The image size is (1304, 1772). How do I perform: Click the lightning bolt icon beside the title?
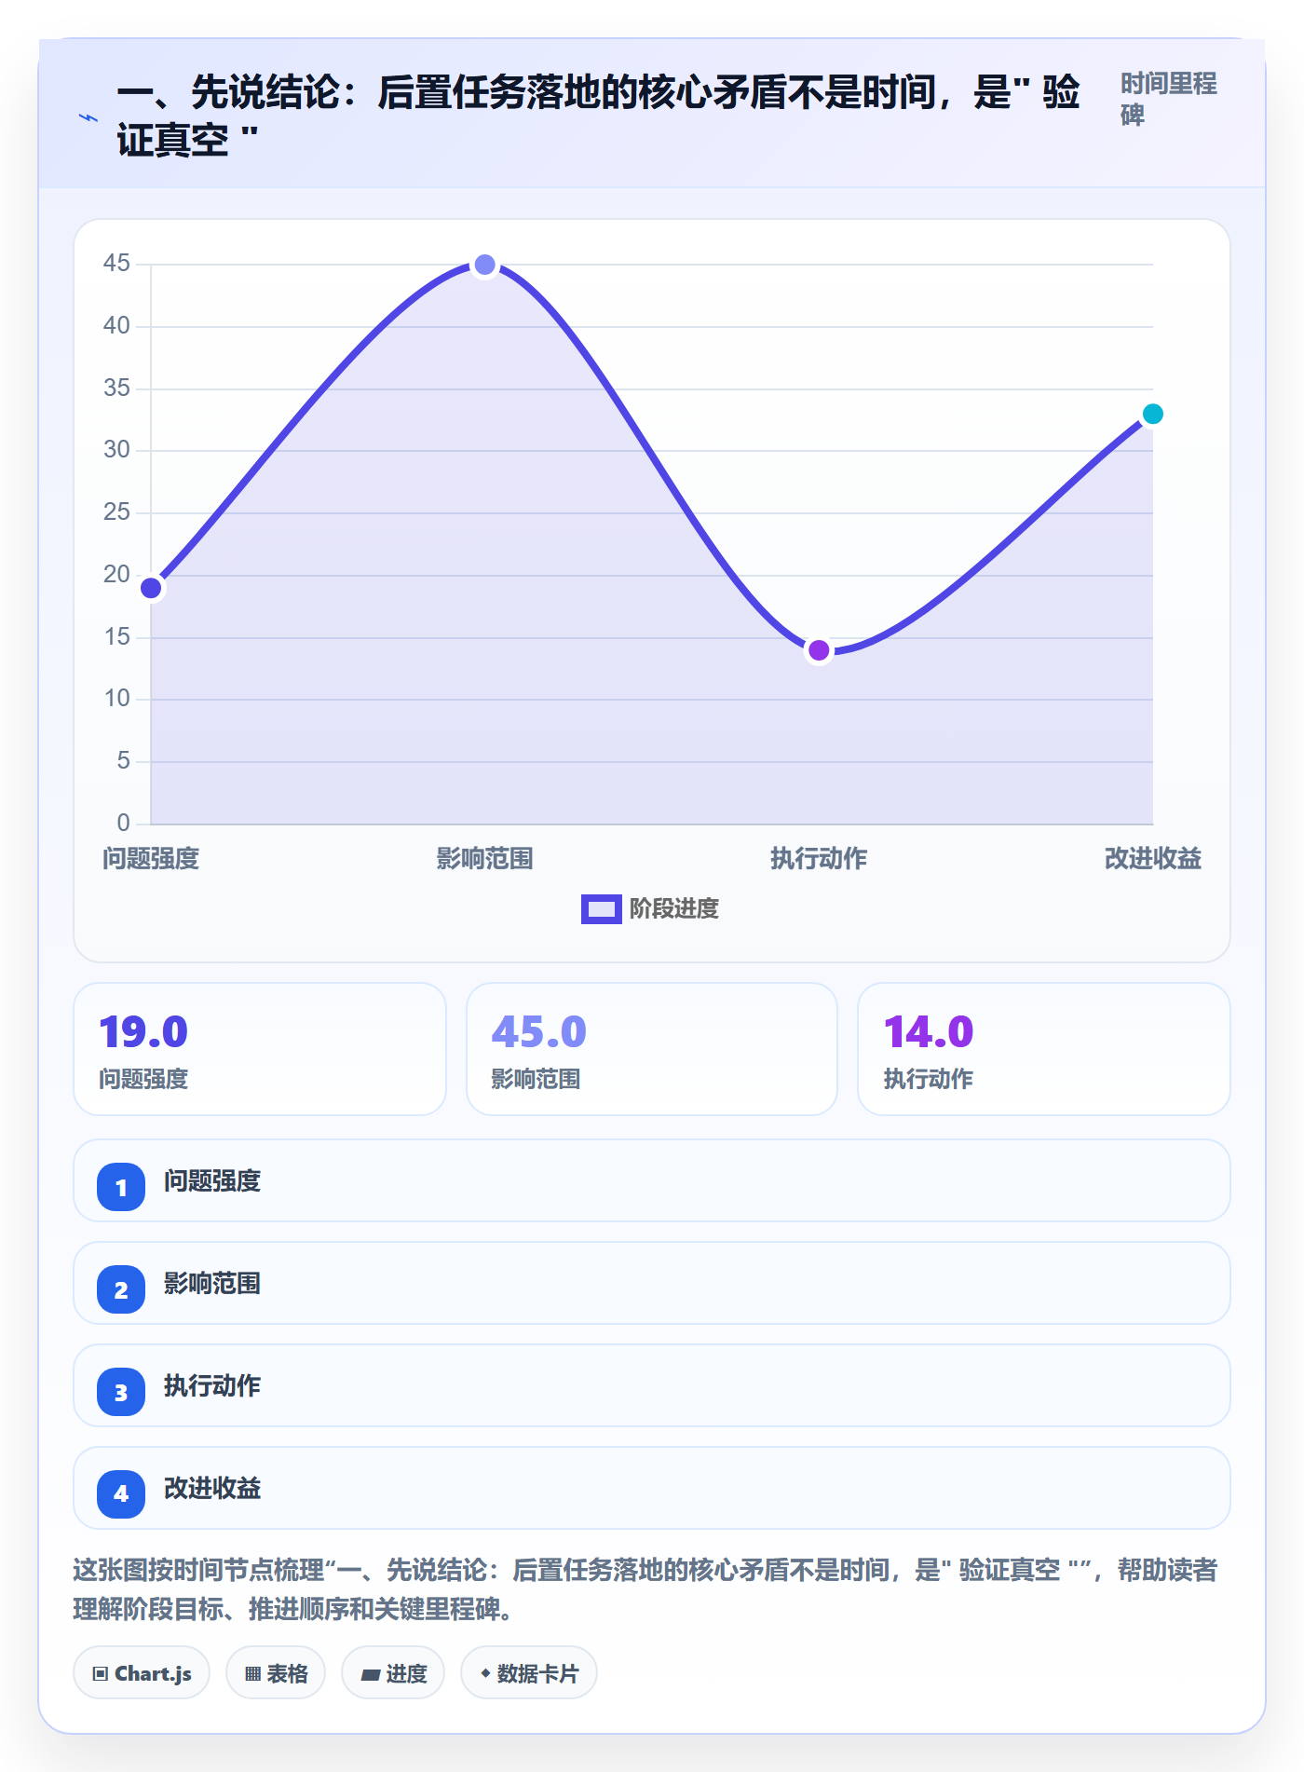point(88,117)
